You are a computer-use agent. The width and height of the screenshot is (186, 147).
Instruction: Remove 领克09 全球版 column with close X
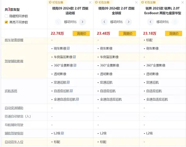[x=136, y=2]
